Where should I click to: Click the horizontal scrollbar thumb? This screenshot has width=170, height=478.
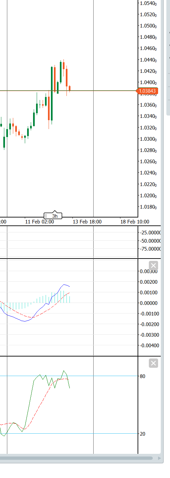pyautogui.click(x=76, y=458)
